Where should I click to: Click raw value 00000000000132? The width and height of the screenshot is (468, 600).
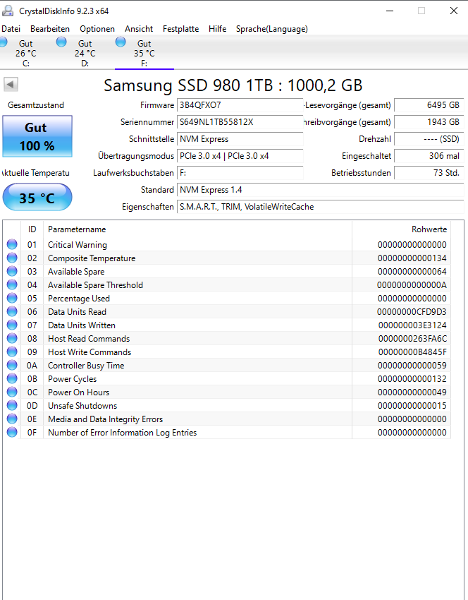(x=412, y=379)
